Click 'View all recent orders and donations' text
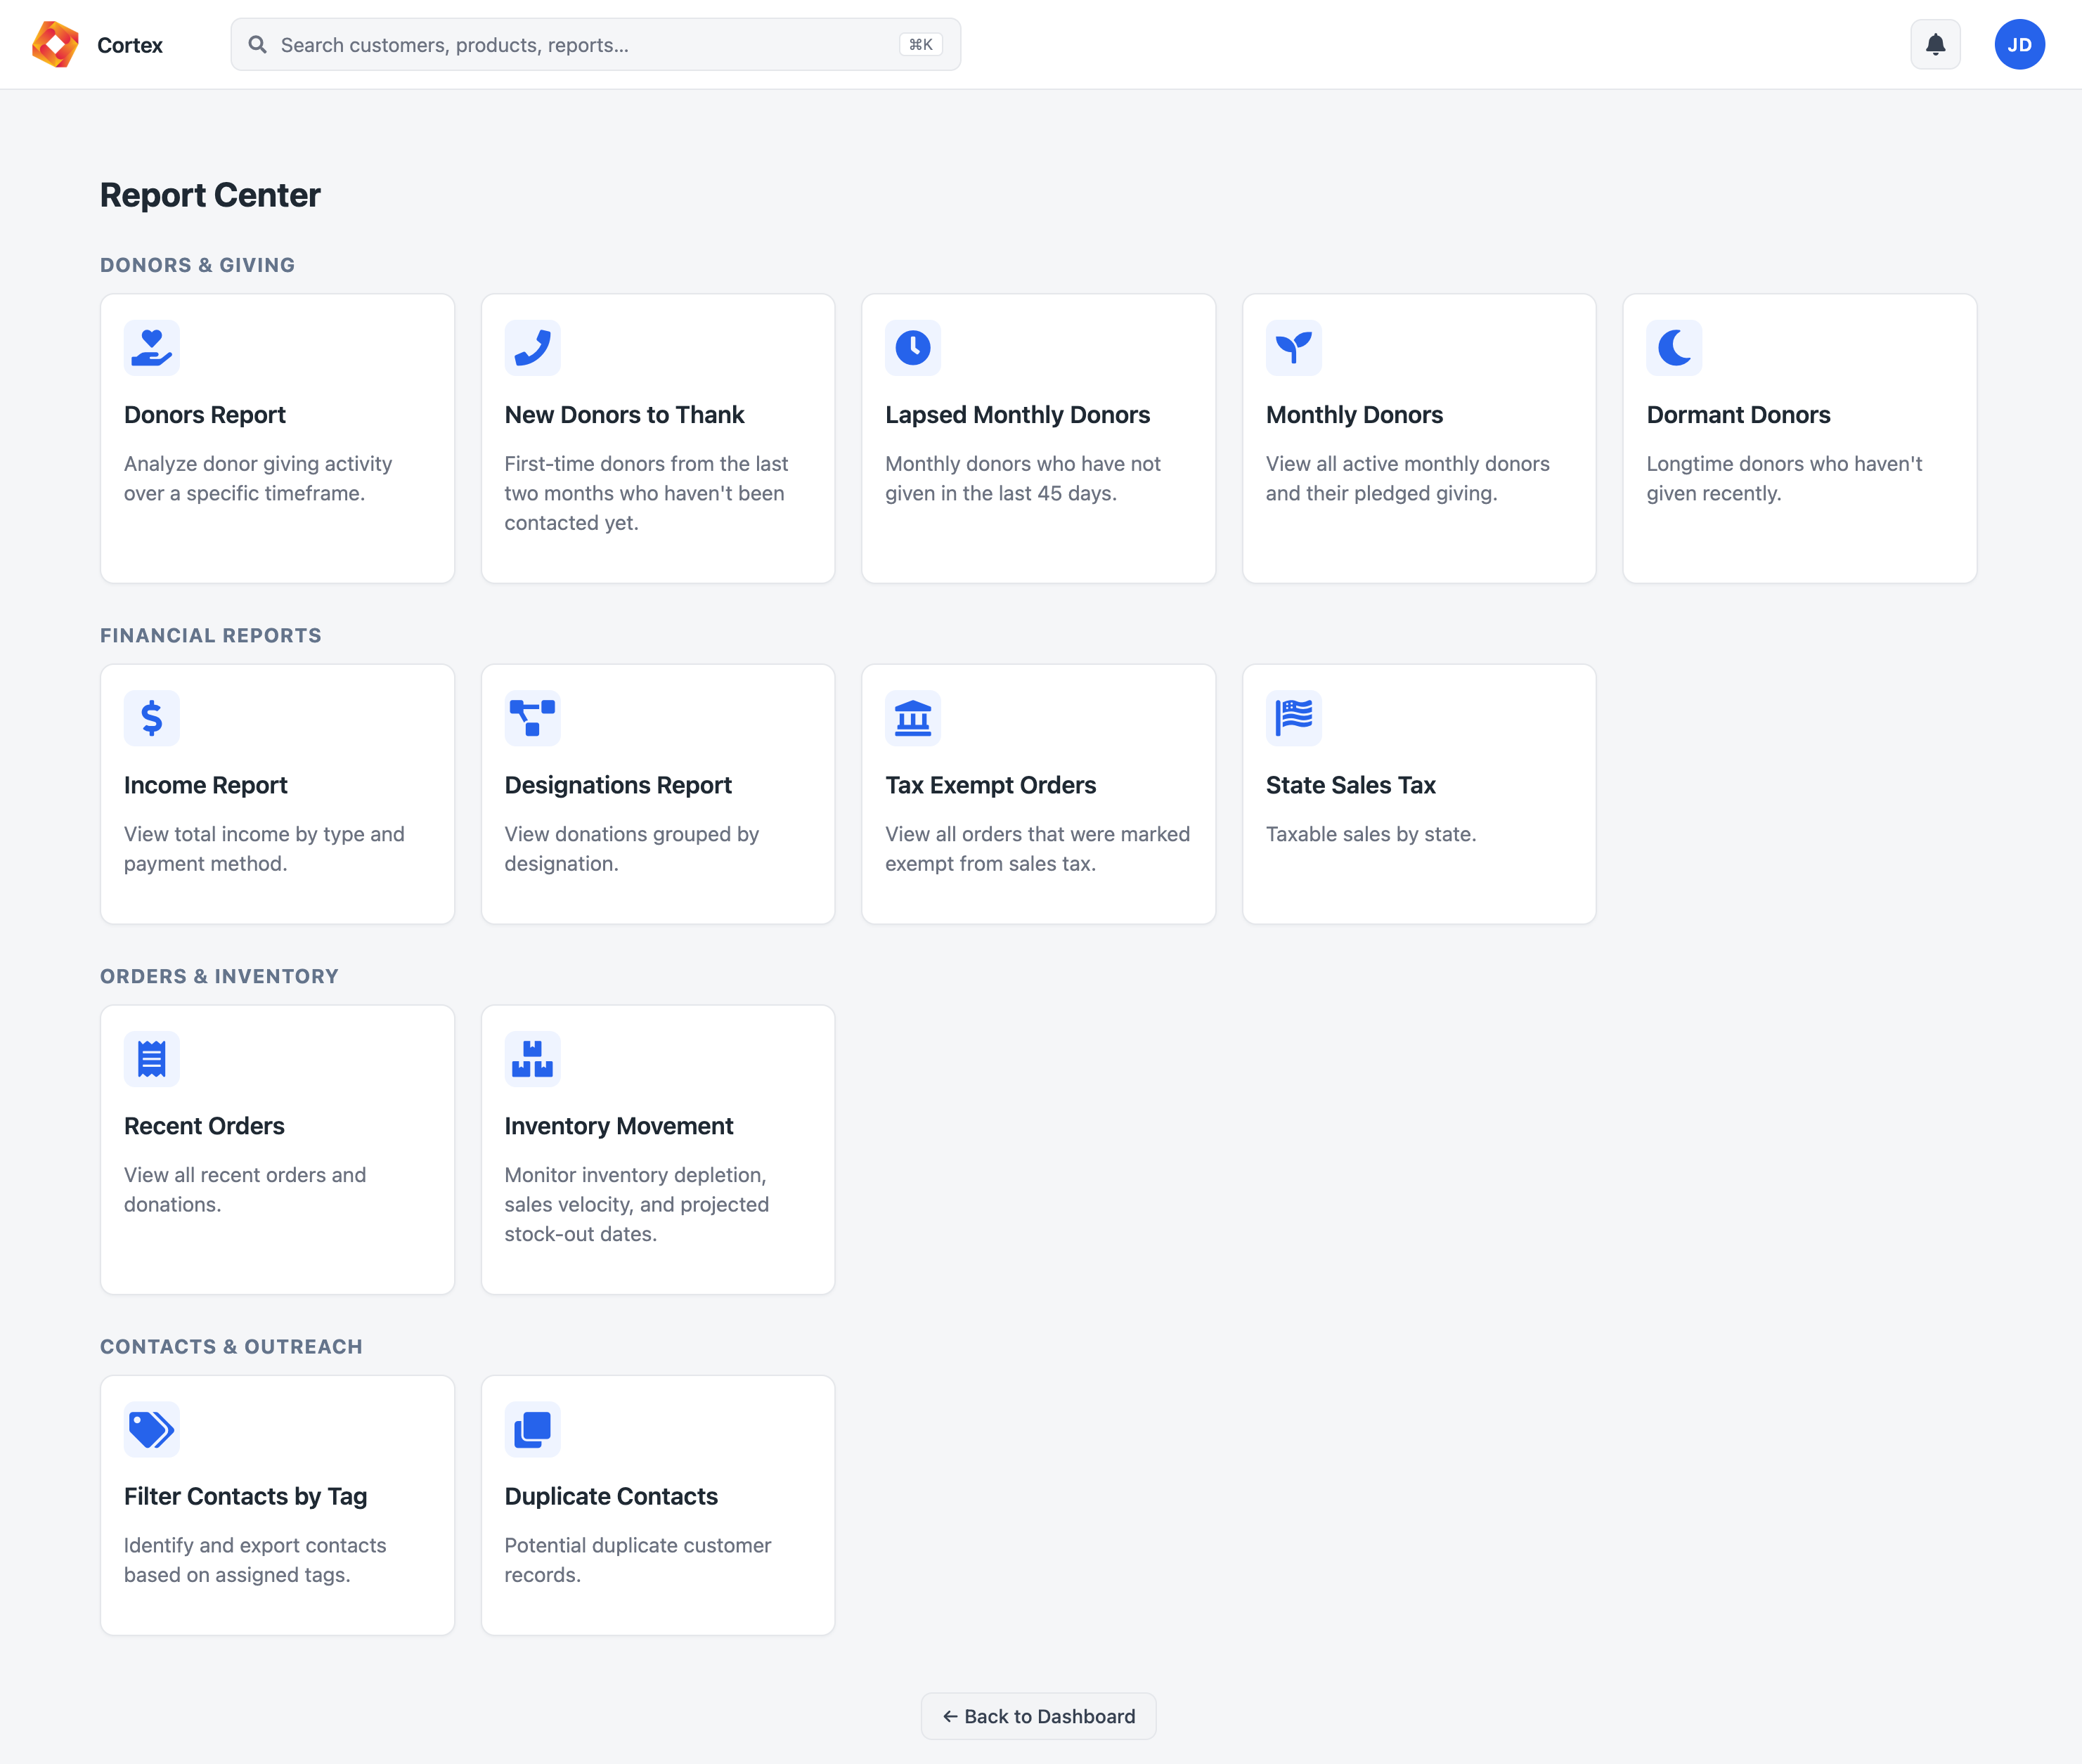Screen dimensions: 2082x1764 245,1189
